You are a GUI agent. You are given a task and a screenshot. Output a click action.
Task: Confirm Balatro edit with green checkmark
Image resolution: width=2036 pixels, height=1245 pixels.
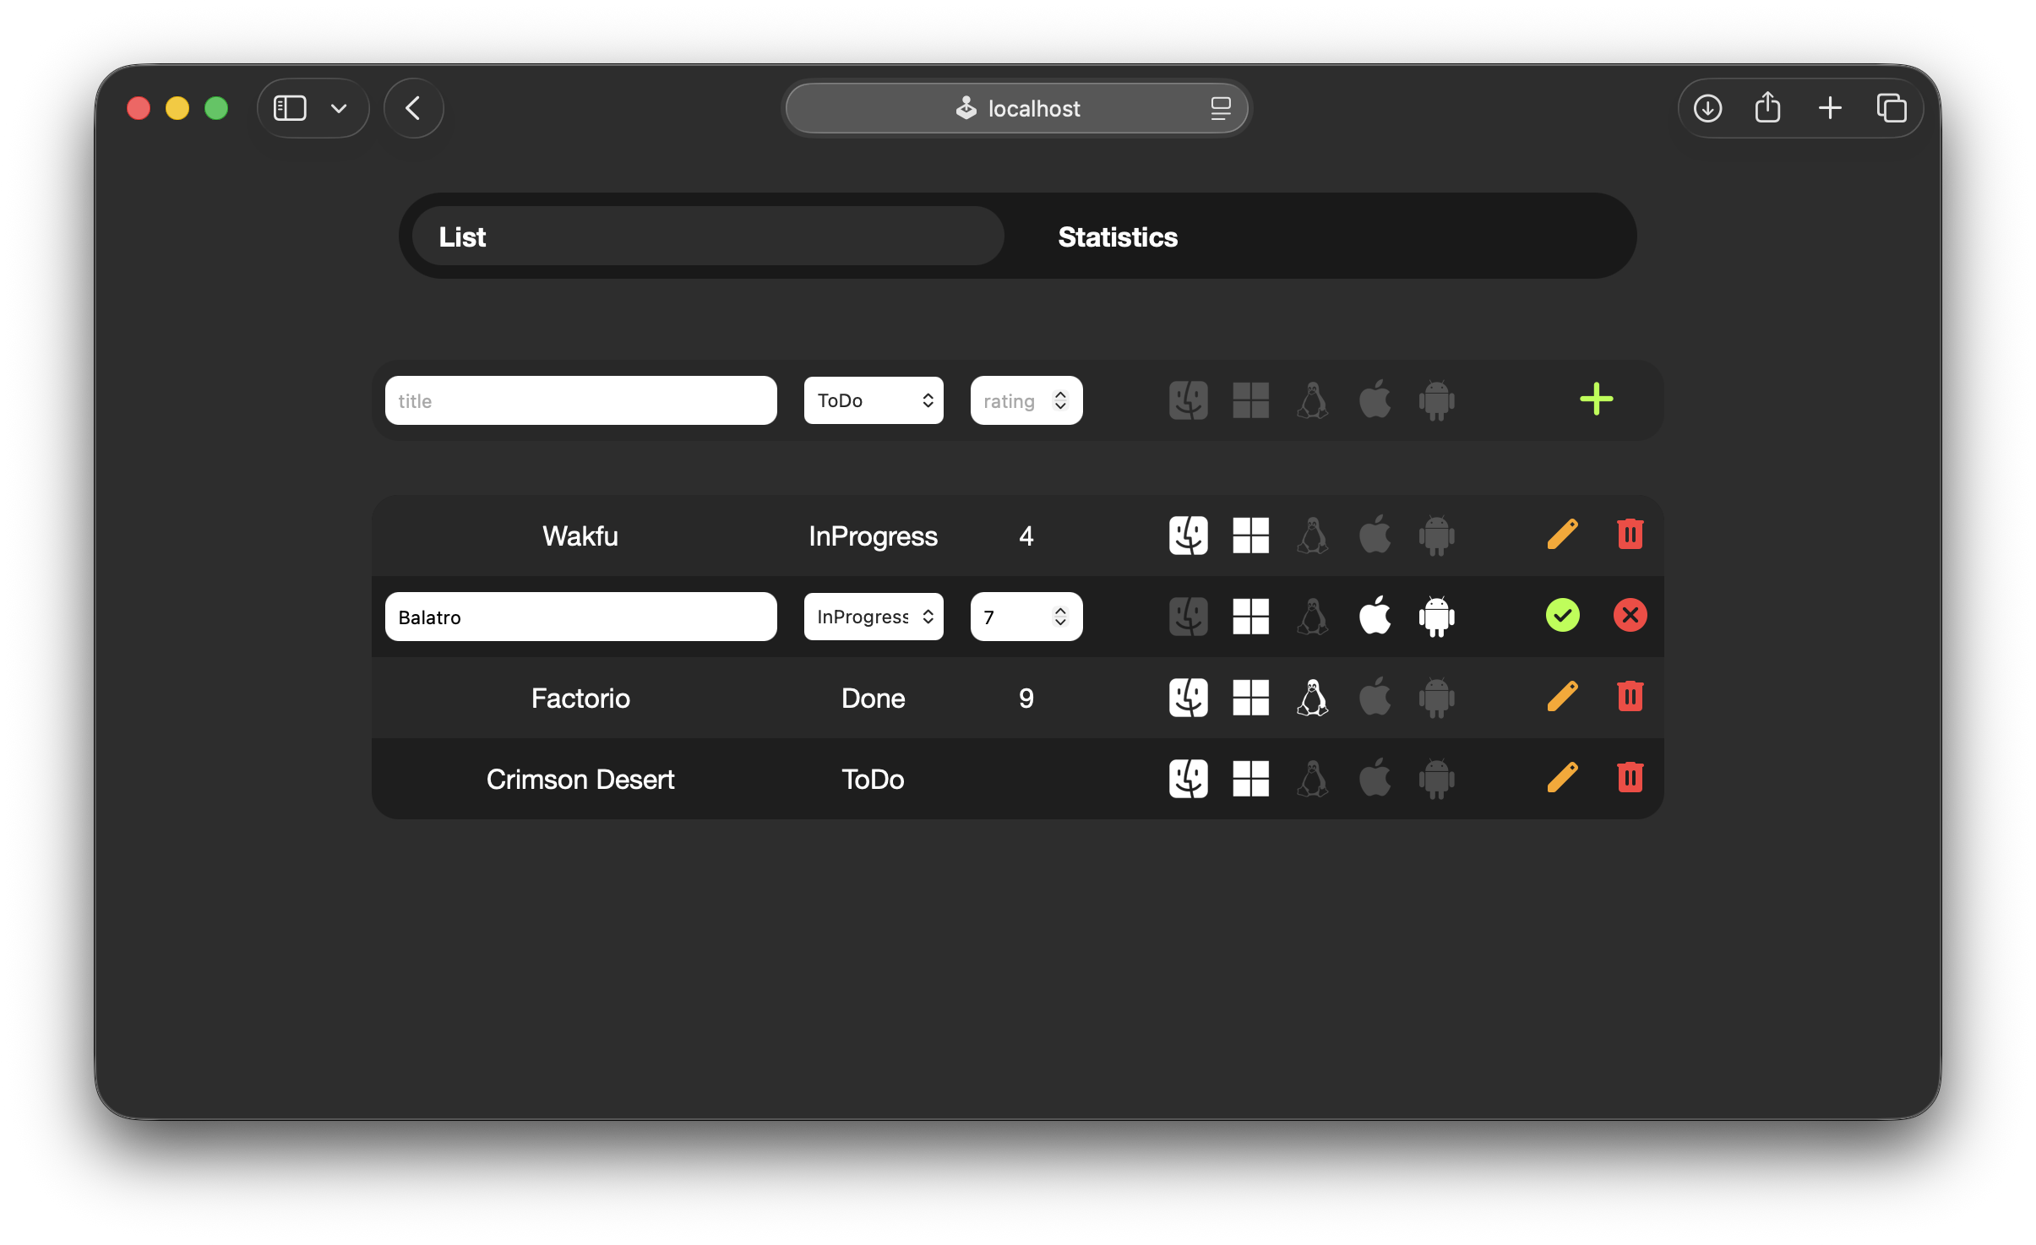(1562, 616)
